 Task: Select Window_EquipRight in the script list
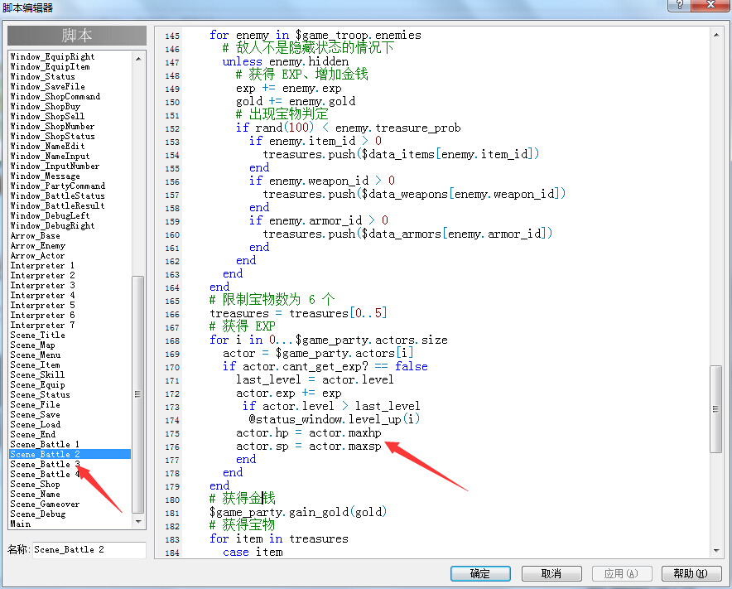(x=52, y=56)
